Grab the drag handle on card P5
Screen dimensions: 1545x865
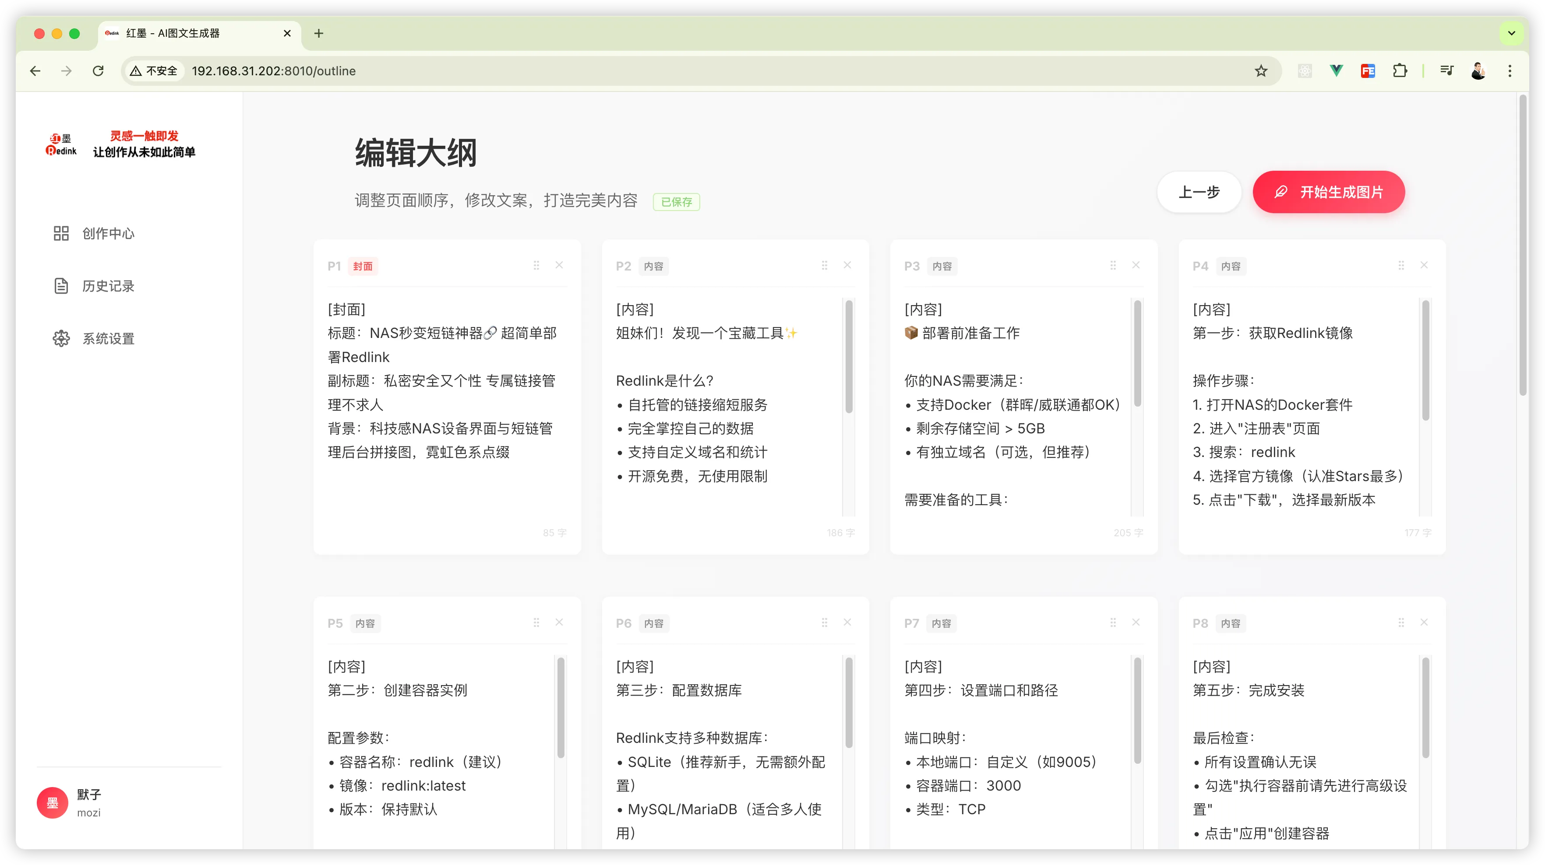pyautogui.click(x=536, y=622)
